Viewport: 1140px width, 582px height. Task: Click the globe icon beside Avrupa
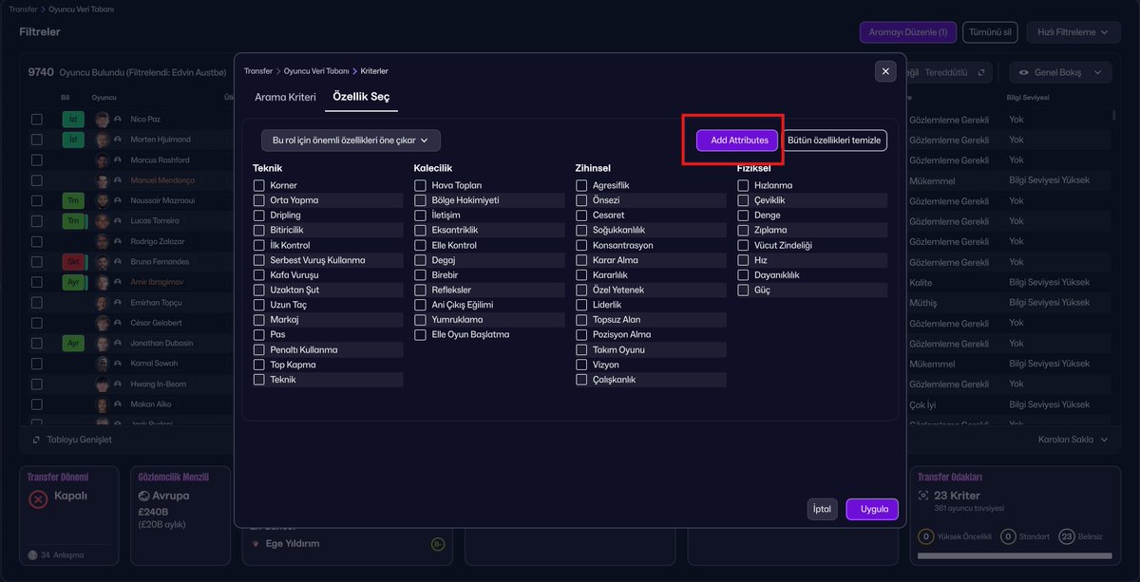pyautogui.click(x=143, y=496)
